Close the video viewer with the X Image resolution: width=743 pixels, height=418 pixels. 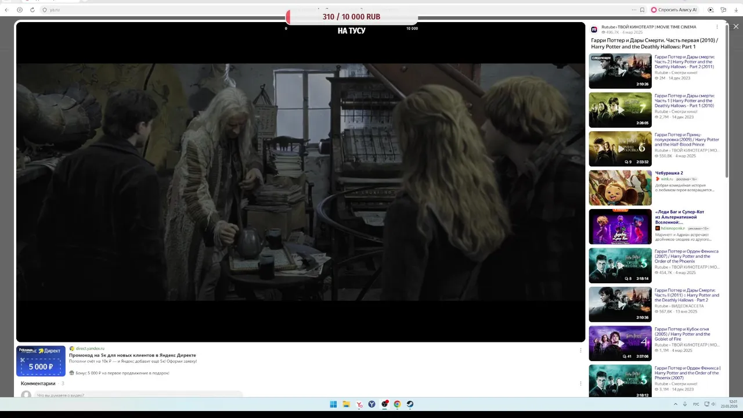(736, 26)
